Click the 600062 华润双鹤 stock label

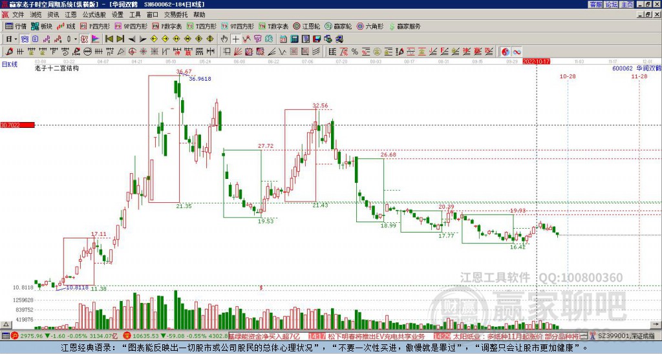pyautogui.click(x=637, y=68)
